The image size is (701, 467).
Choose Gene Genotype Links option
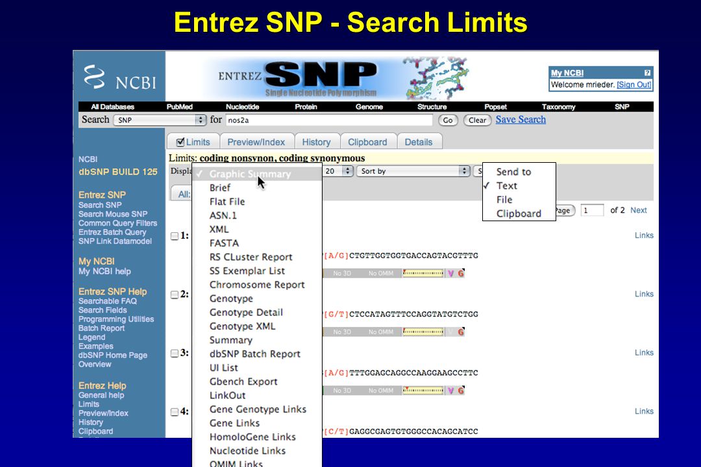(258, 409)
